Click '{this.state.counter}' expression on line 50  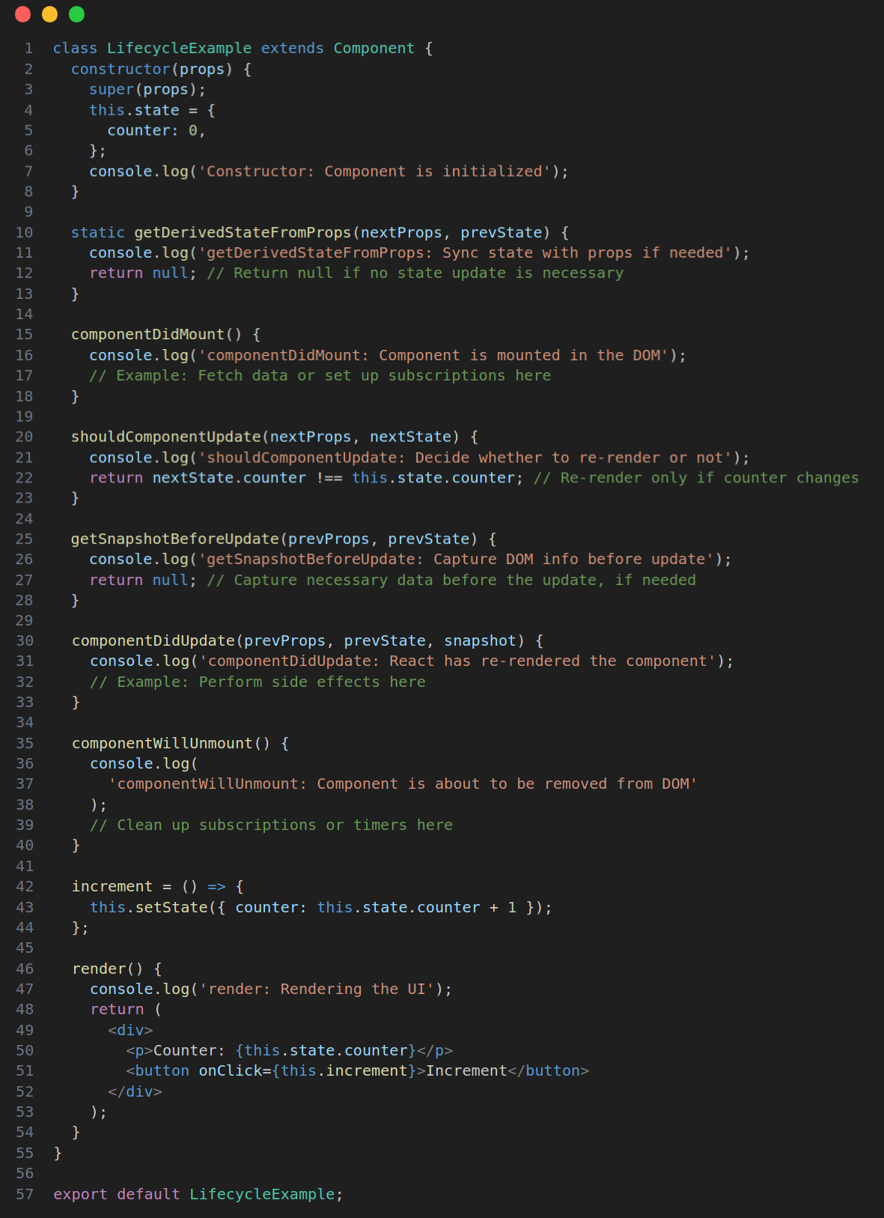(x=326, y=1050)
